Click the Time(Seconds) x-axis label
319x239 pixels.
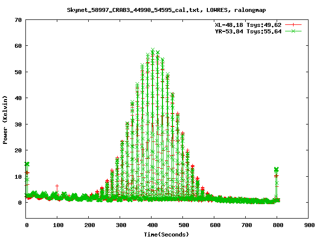[166, 235]
